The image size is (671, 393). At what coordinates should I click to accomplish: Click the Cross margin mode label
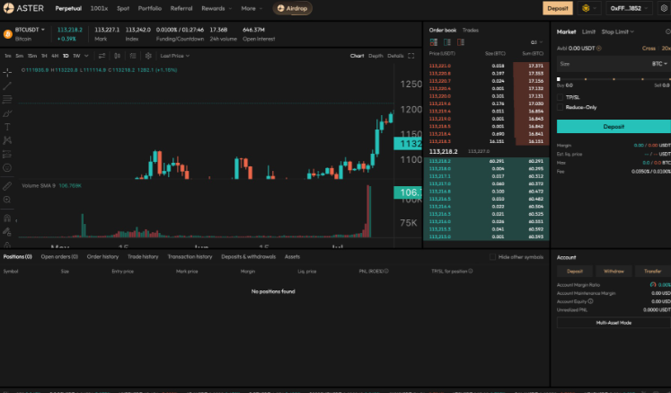649,49
